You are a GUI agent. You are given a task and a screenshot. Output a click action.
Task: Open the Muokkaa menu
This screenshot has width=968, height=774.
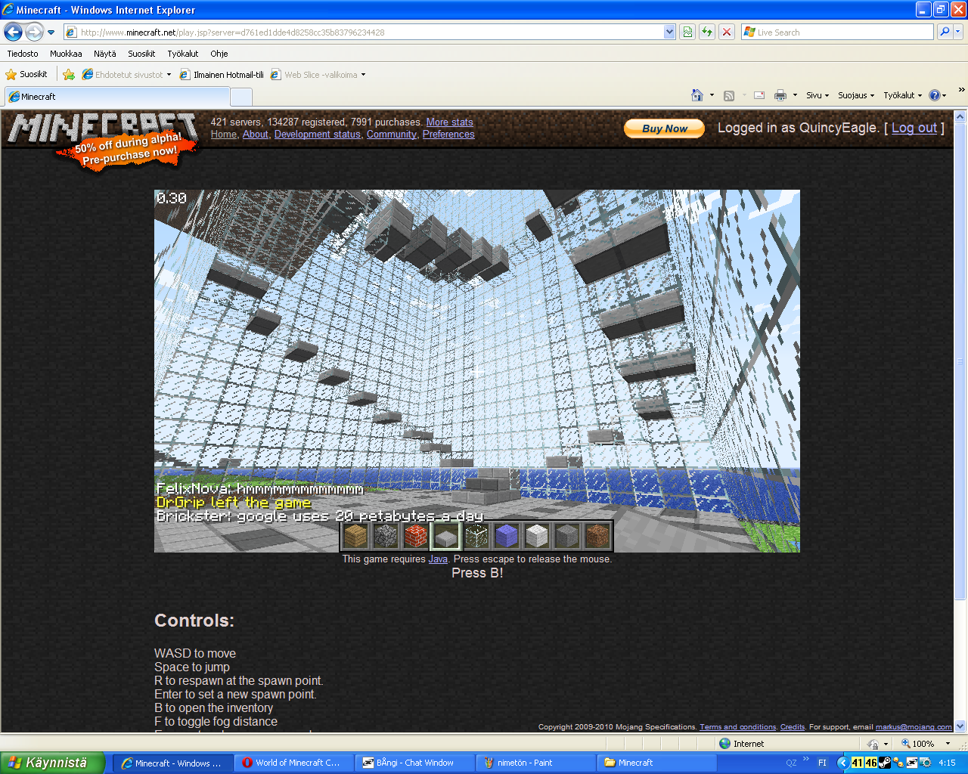tap(66, 54)
